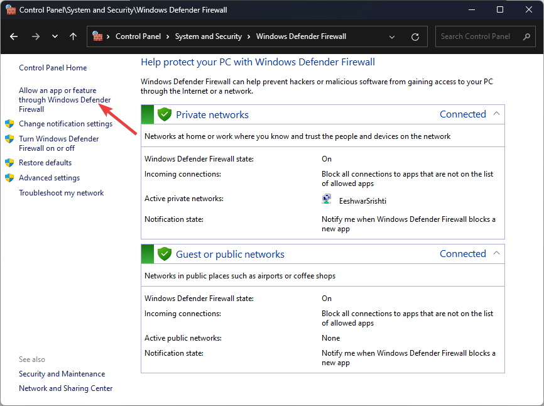This screenshot has height=406, width=544.
Task: Click the Back navigation arrow
Action: 14,36
